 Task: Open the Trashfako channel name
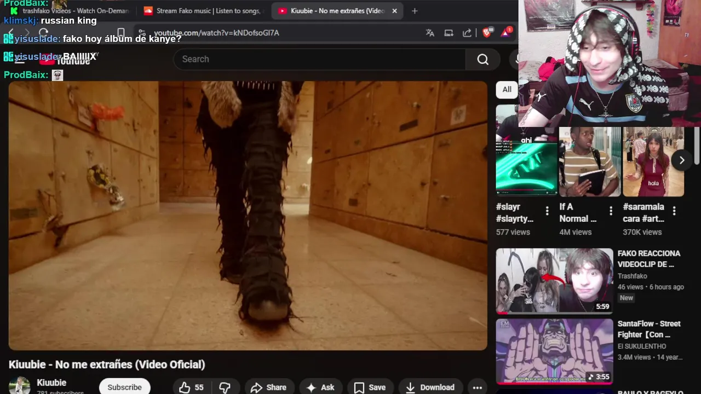(x=633, y=276)
